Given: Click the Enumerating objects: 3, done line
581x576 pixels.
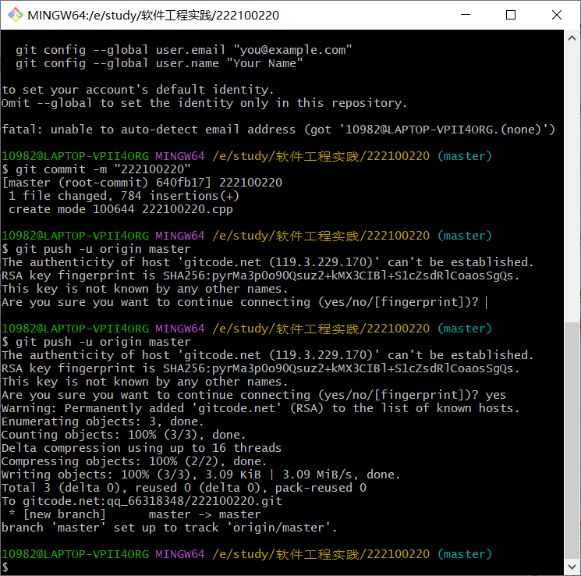Looking at the screenshot, I should coord(103,421).
